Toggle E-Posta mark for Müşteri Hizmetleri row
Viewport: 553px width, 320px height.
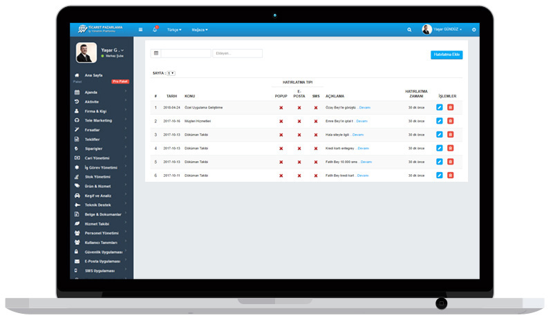tap(299, 122)
